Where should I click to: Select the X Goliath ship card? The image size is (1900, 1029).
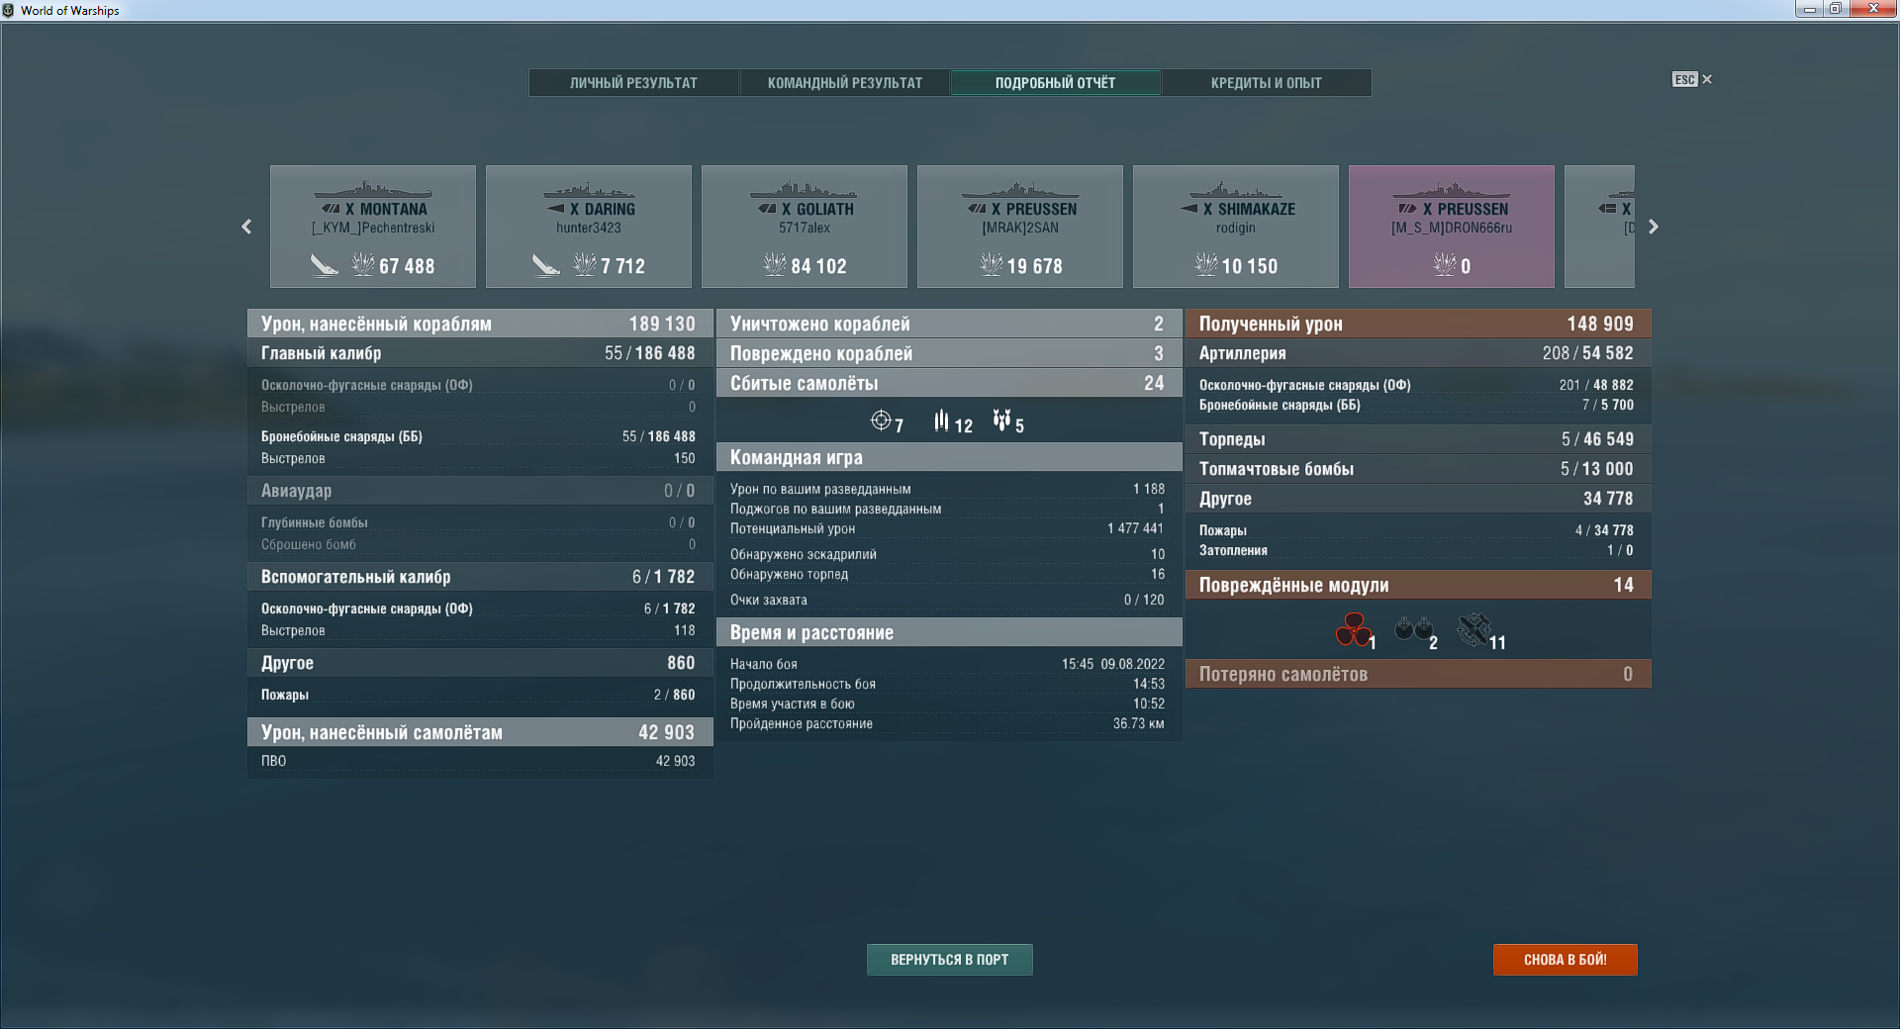(x=805, y=227)
